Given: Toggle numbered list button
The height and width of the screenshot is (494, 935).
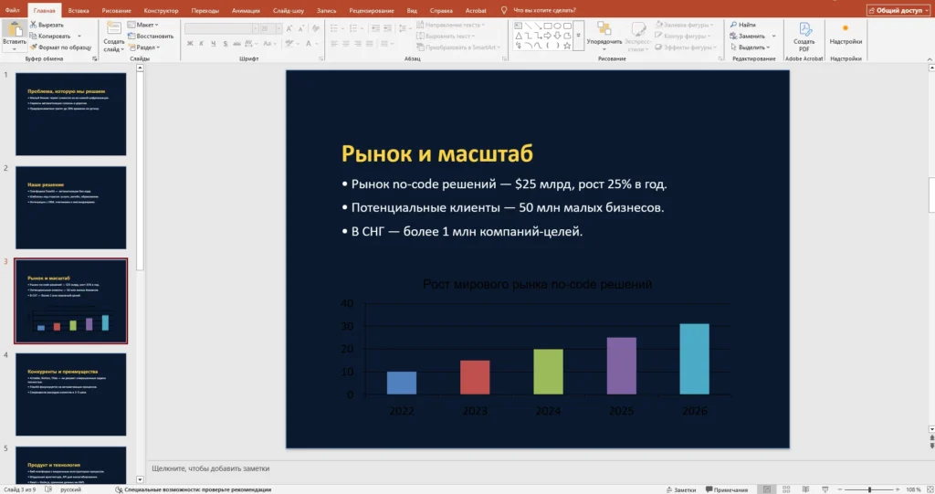Looking at the screenshot, I should click(353, 28).
